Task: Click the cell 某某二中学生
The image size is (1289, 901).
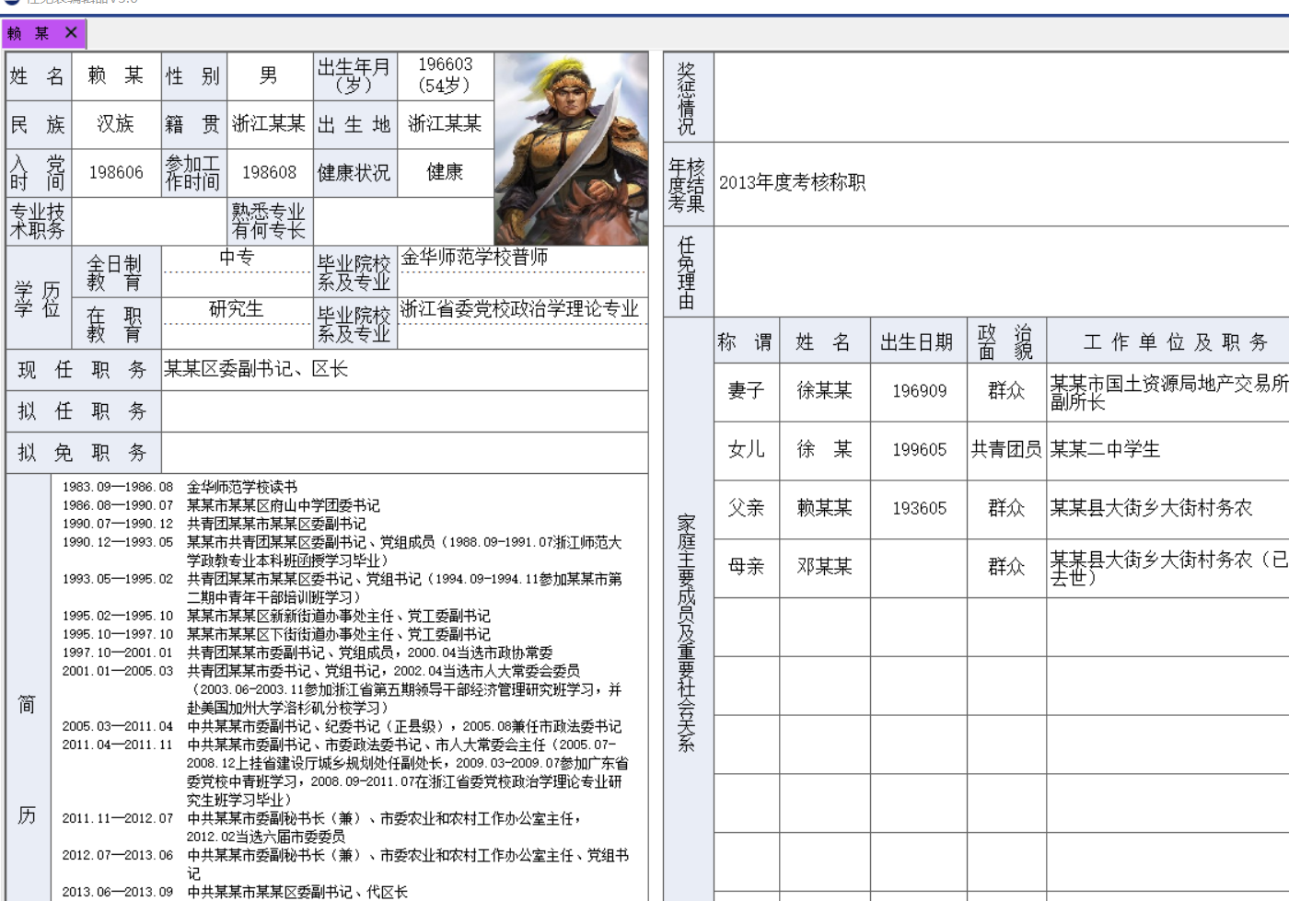Action: [1168, 450]
